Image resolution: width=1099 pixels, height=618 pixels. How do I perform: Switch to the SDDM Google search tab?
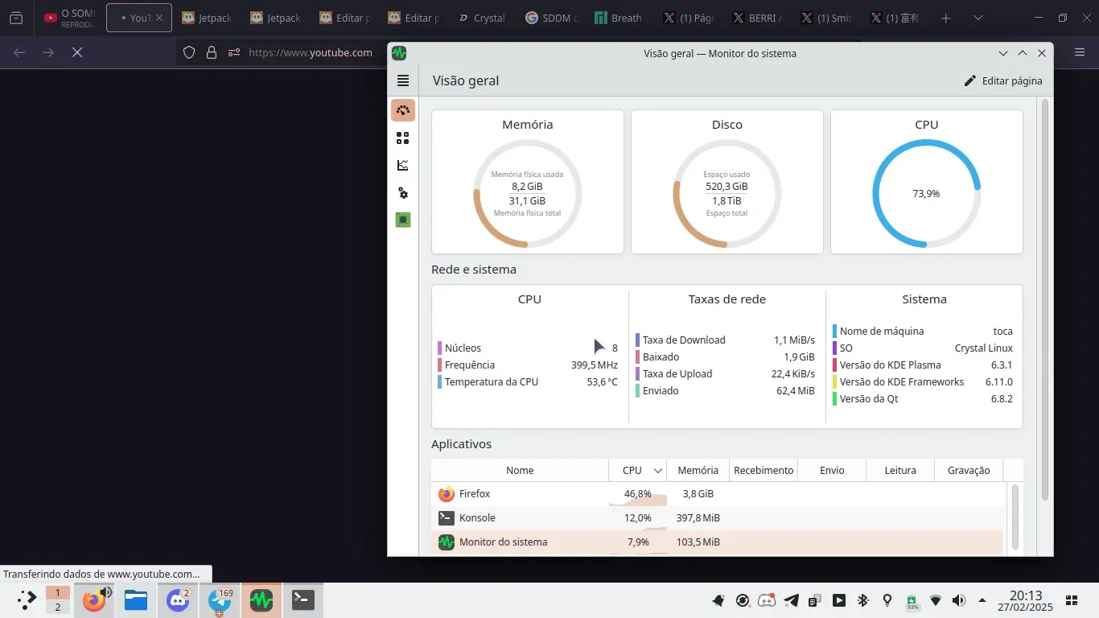(550, 18)
